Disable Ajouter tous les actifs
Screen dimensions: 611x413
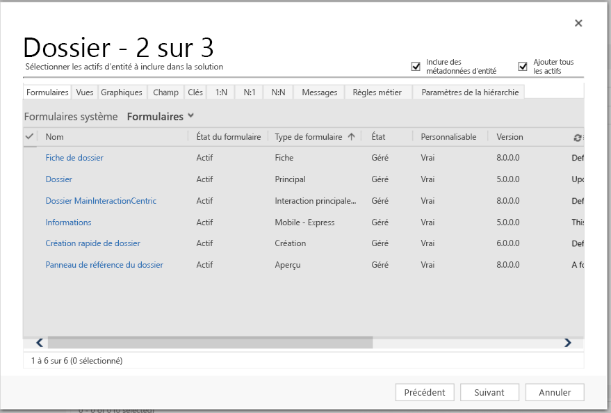(522, 65)
